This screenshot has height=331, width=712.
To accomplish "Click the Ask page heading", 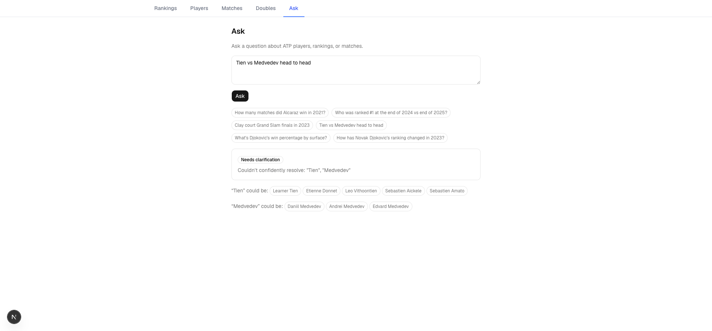I will coord(238,31).
